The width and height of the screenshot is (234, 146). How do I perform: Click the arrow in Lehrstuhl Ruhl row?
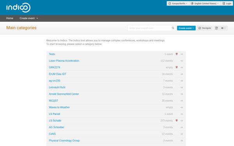tap(182, 88)
